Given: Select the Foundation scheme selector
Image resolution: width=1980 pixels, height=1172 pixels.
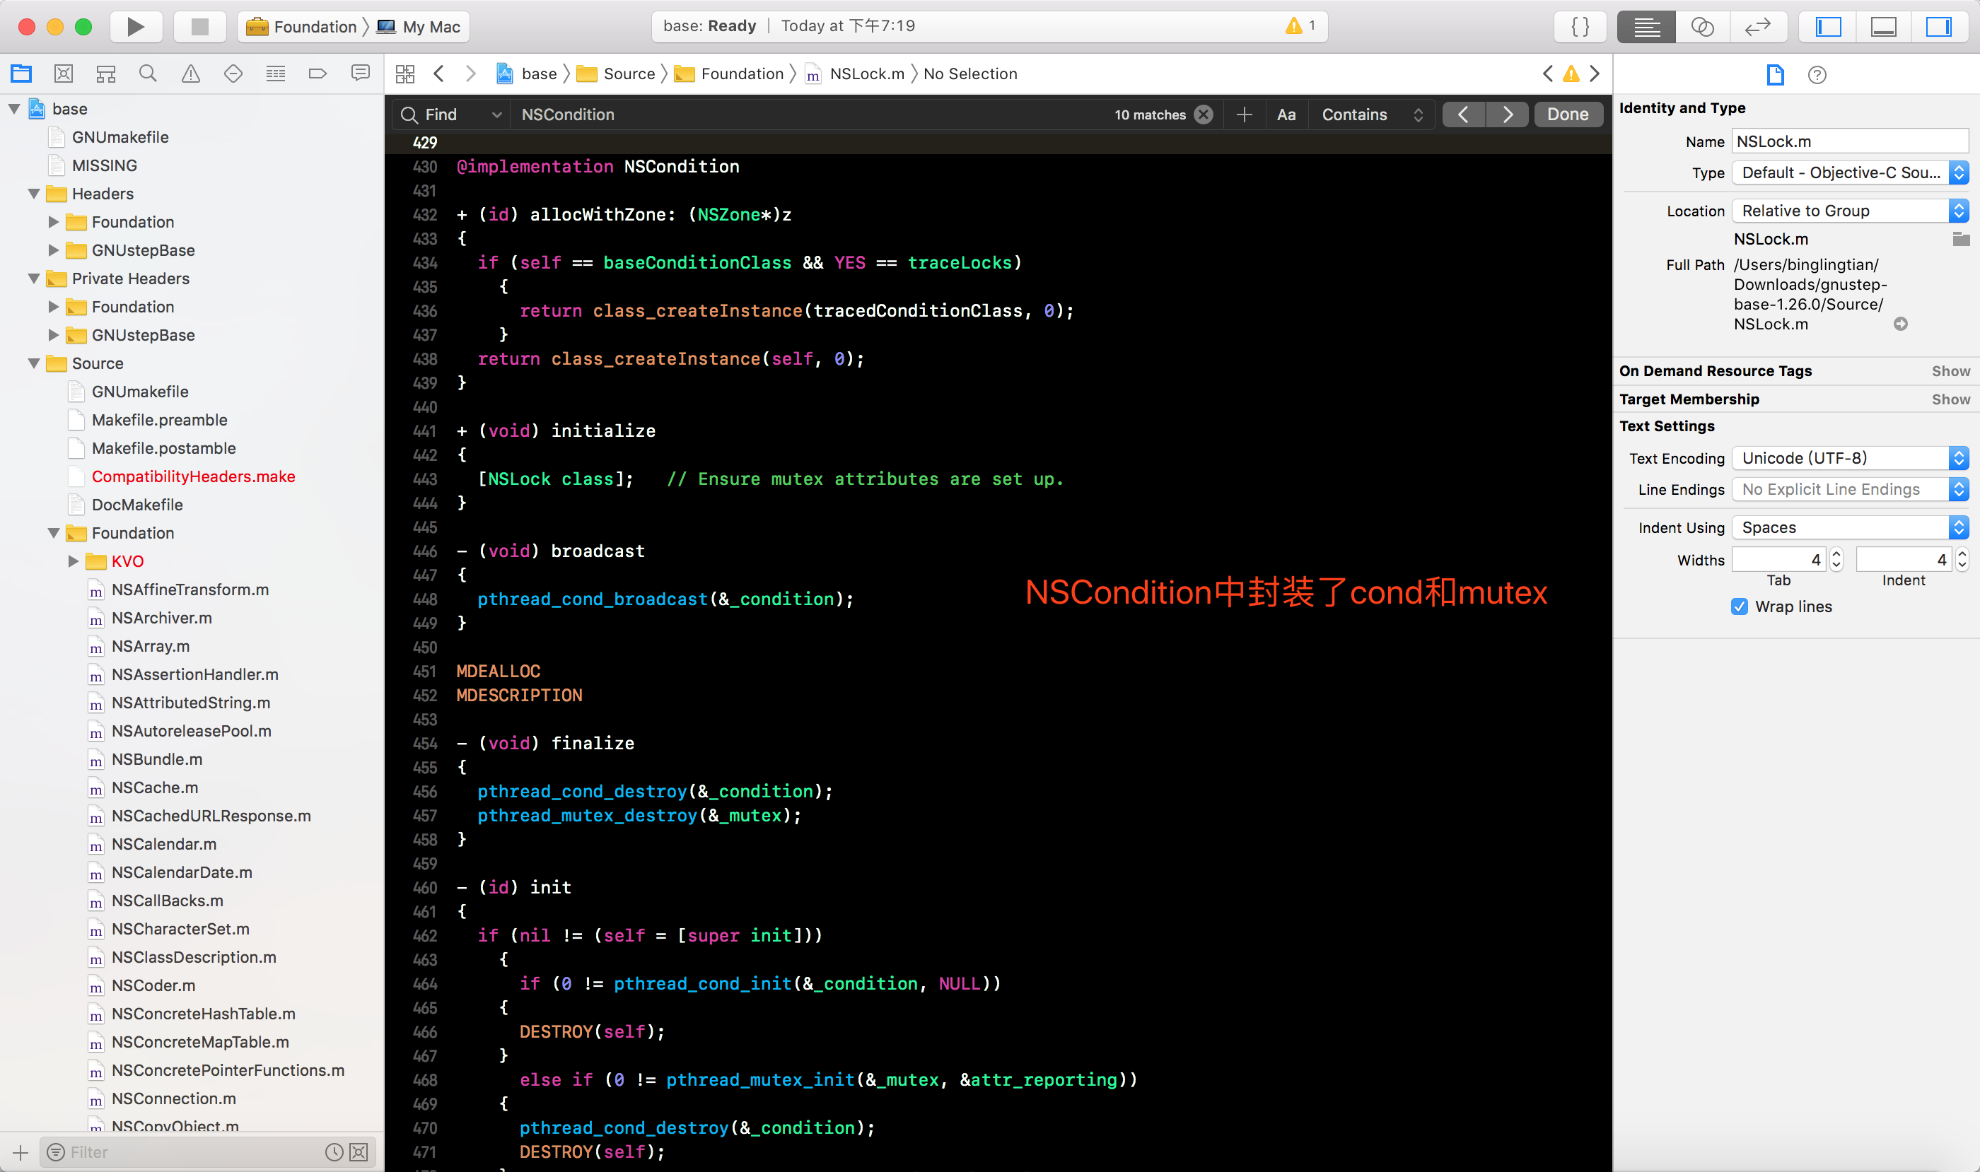Looking at the screenshot, I should click(302, 27).
